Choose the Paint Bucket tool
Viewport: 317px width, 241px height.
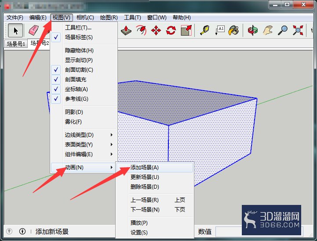234,30
